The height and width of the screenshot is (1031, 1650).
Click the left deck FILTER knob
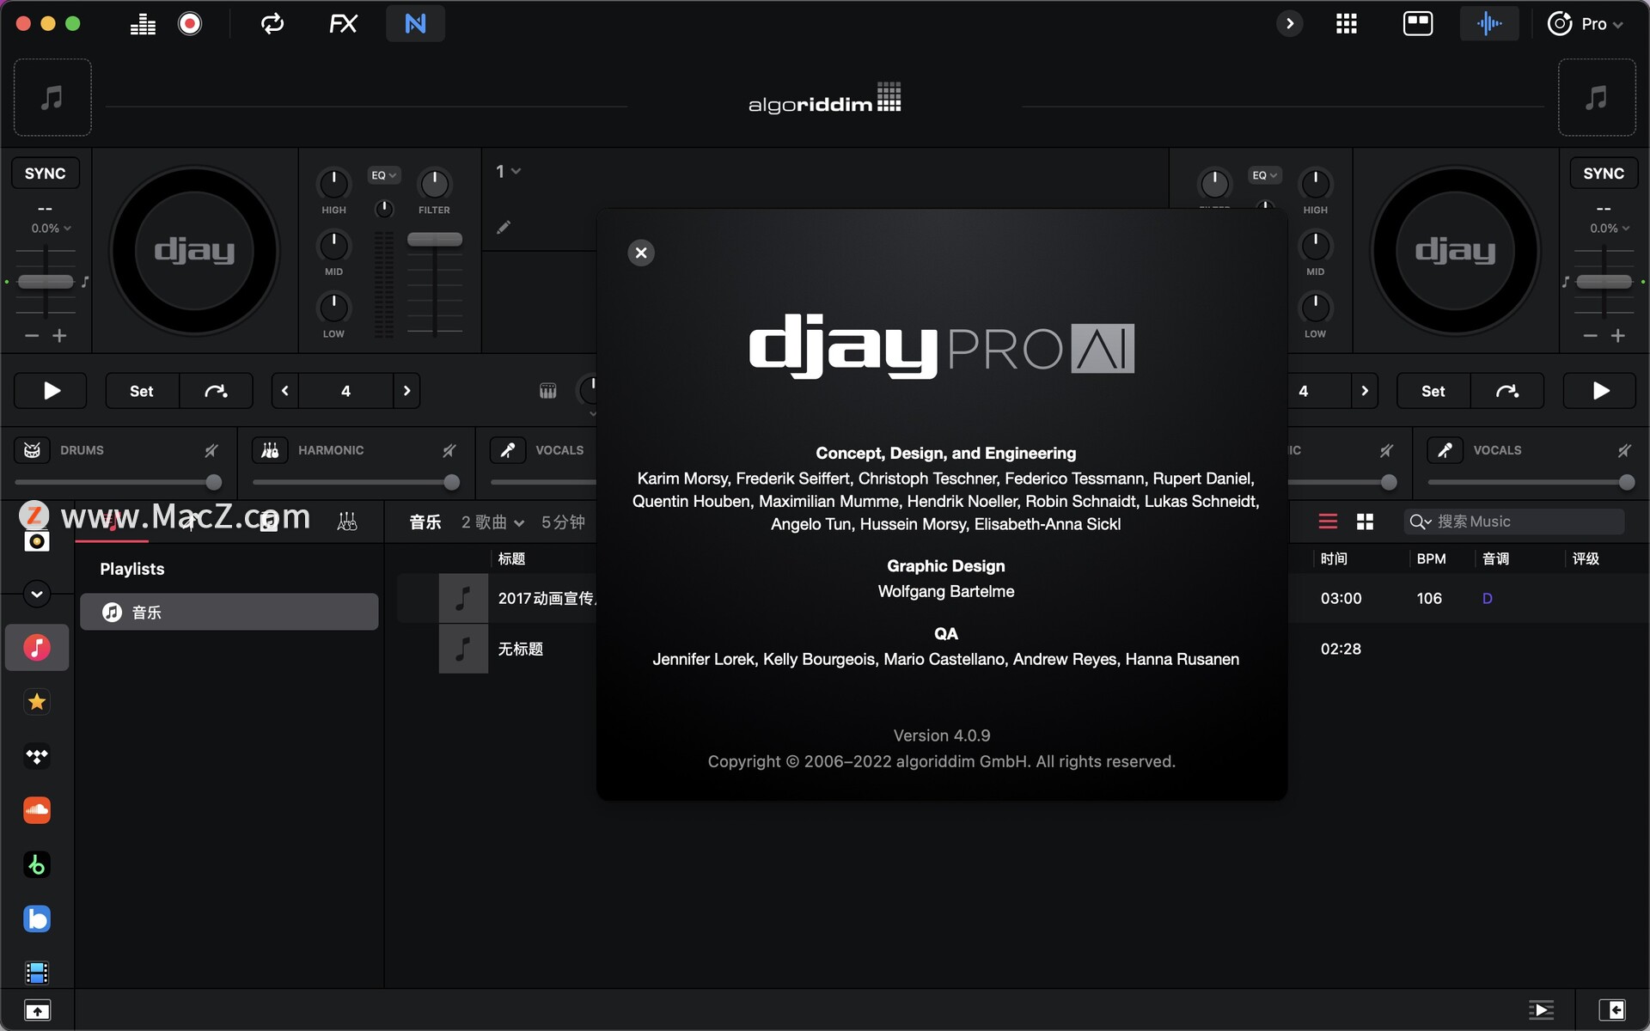click(434, 183)
